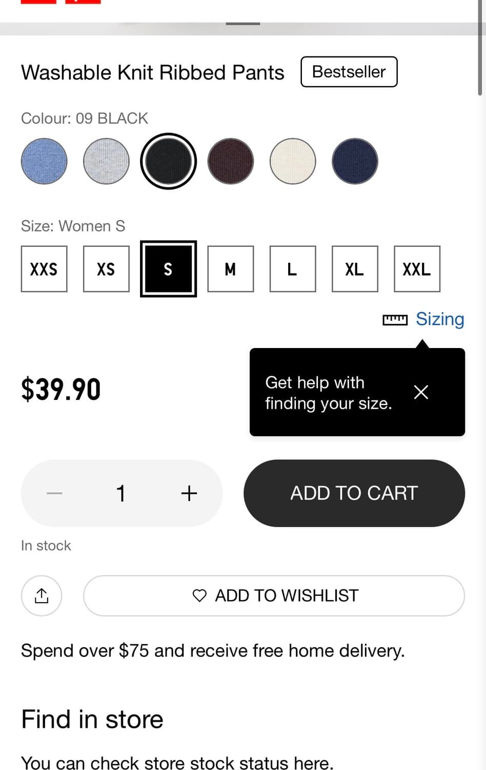This screenshot has width=486, height=770.
Task: Choose size XL
Action: coord(355,269)
